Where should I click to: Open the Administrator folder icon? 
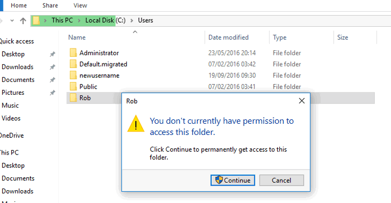click(73, 53)
